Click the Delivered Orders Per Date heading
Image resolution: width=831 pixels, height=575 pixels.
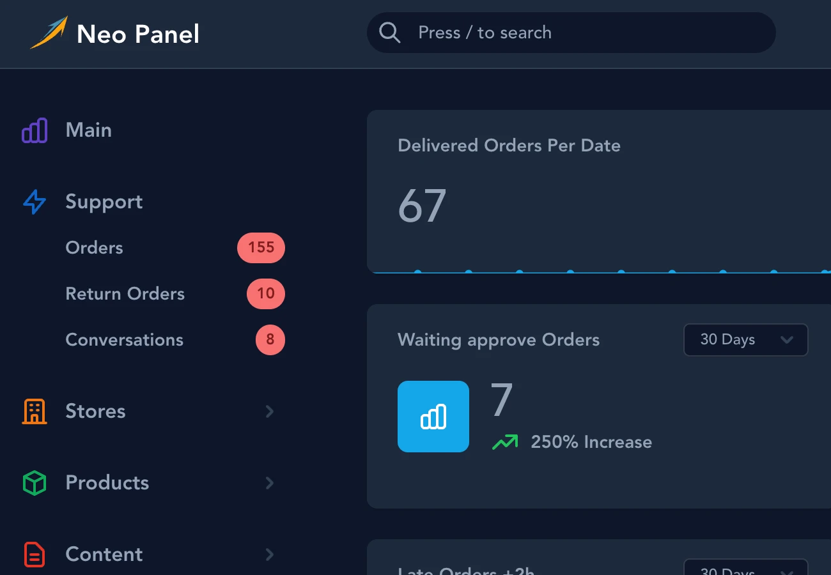coord(509,146)
